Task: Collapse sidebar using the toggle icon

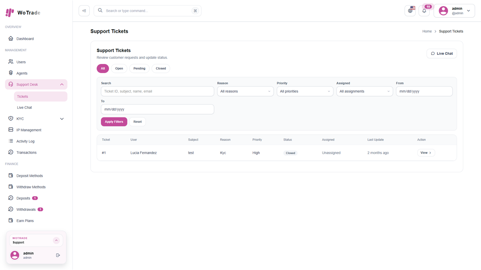Action: [84, 11]
